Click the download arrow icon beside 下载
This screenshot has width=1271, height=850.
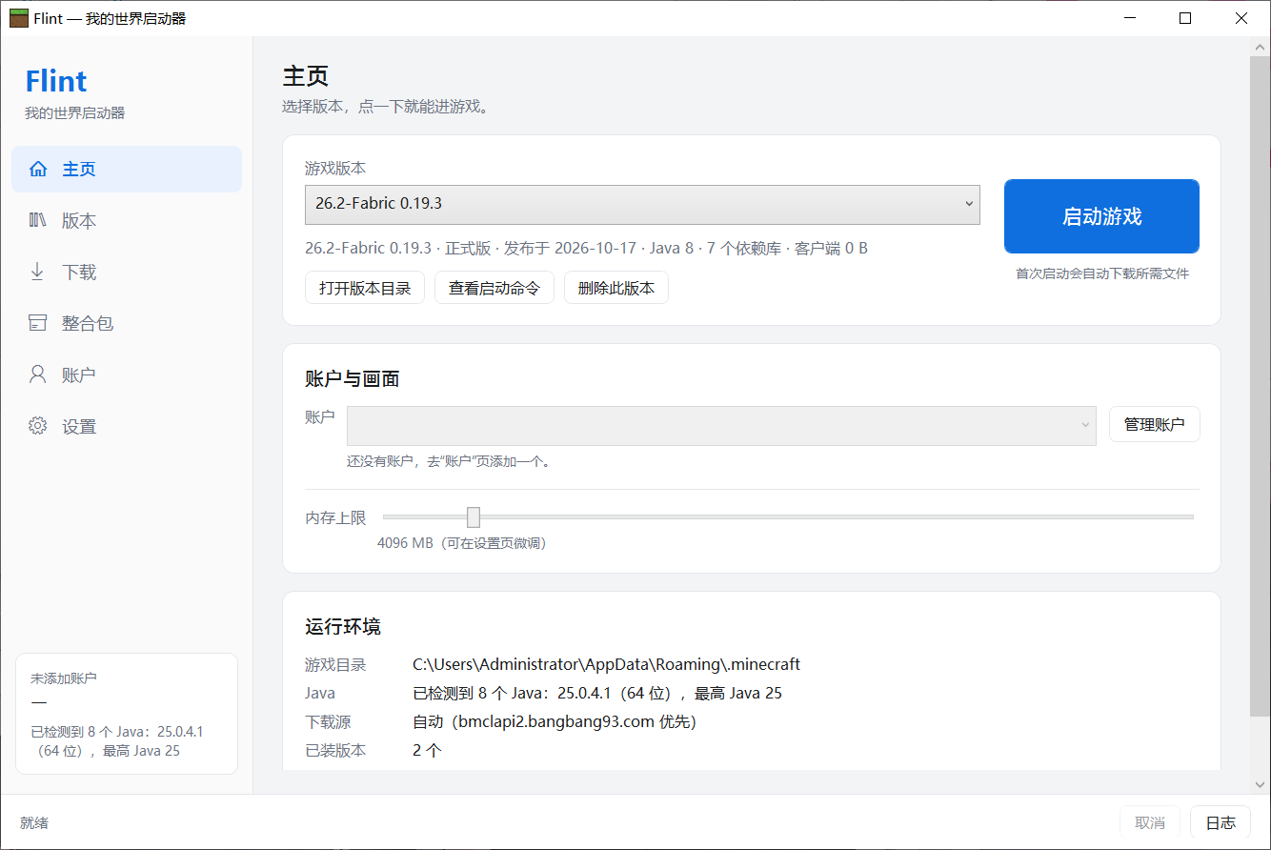point(38,273)
